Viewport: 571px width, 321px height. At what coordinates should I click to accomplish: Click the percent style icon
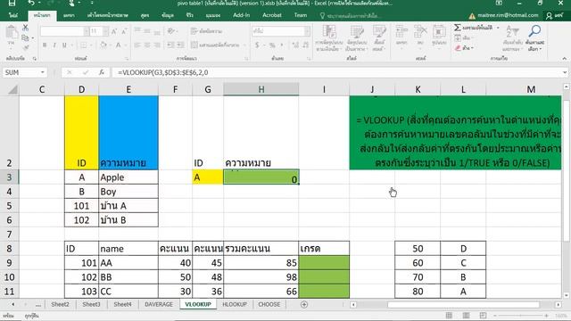(272, 45)
